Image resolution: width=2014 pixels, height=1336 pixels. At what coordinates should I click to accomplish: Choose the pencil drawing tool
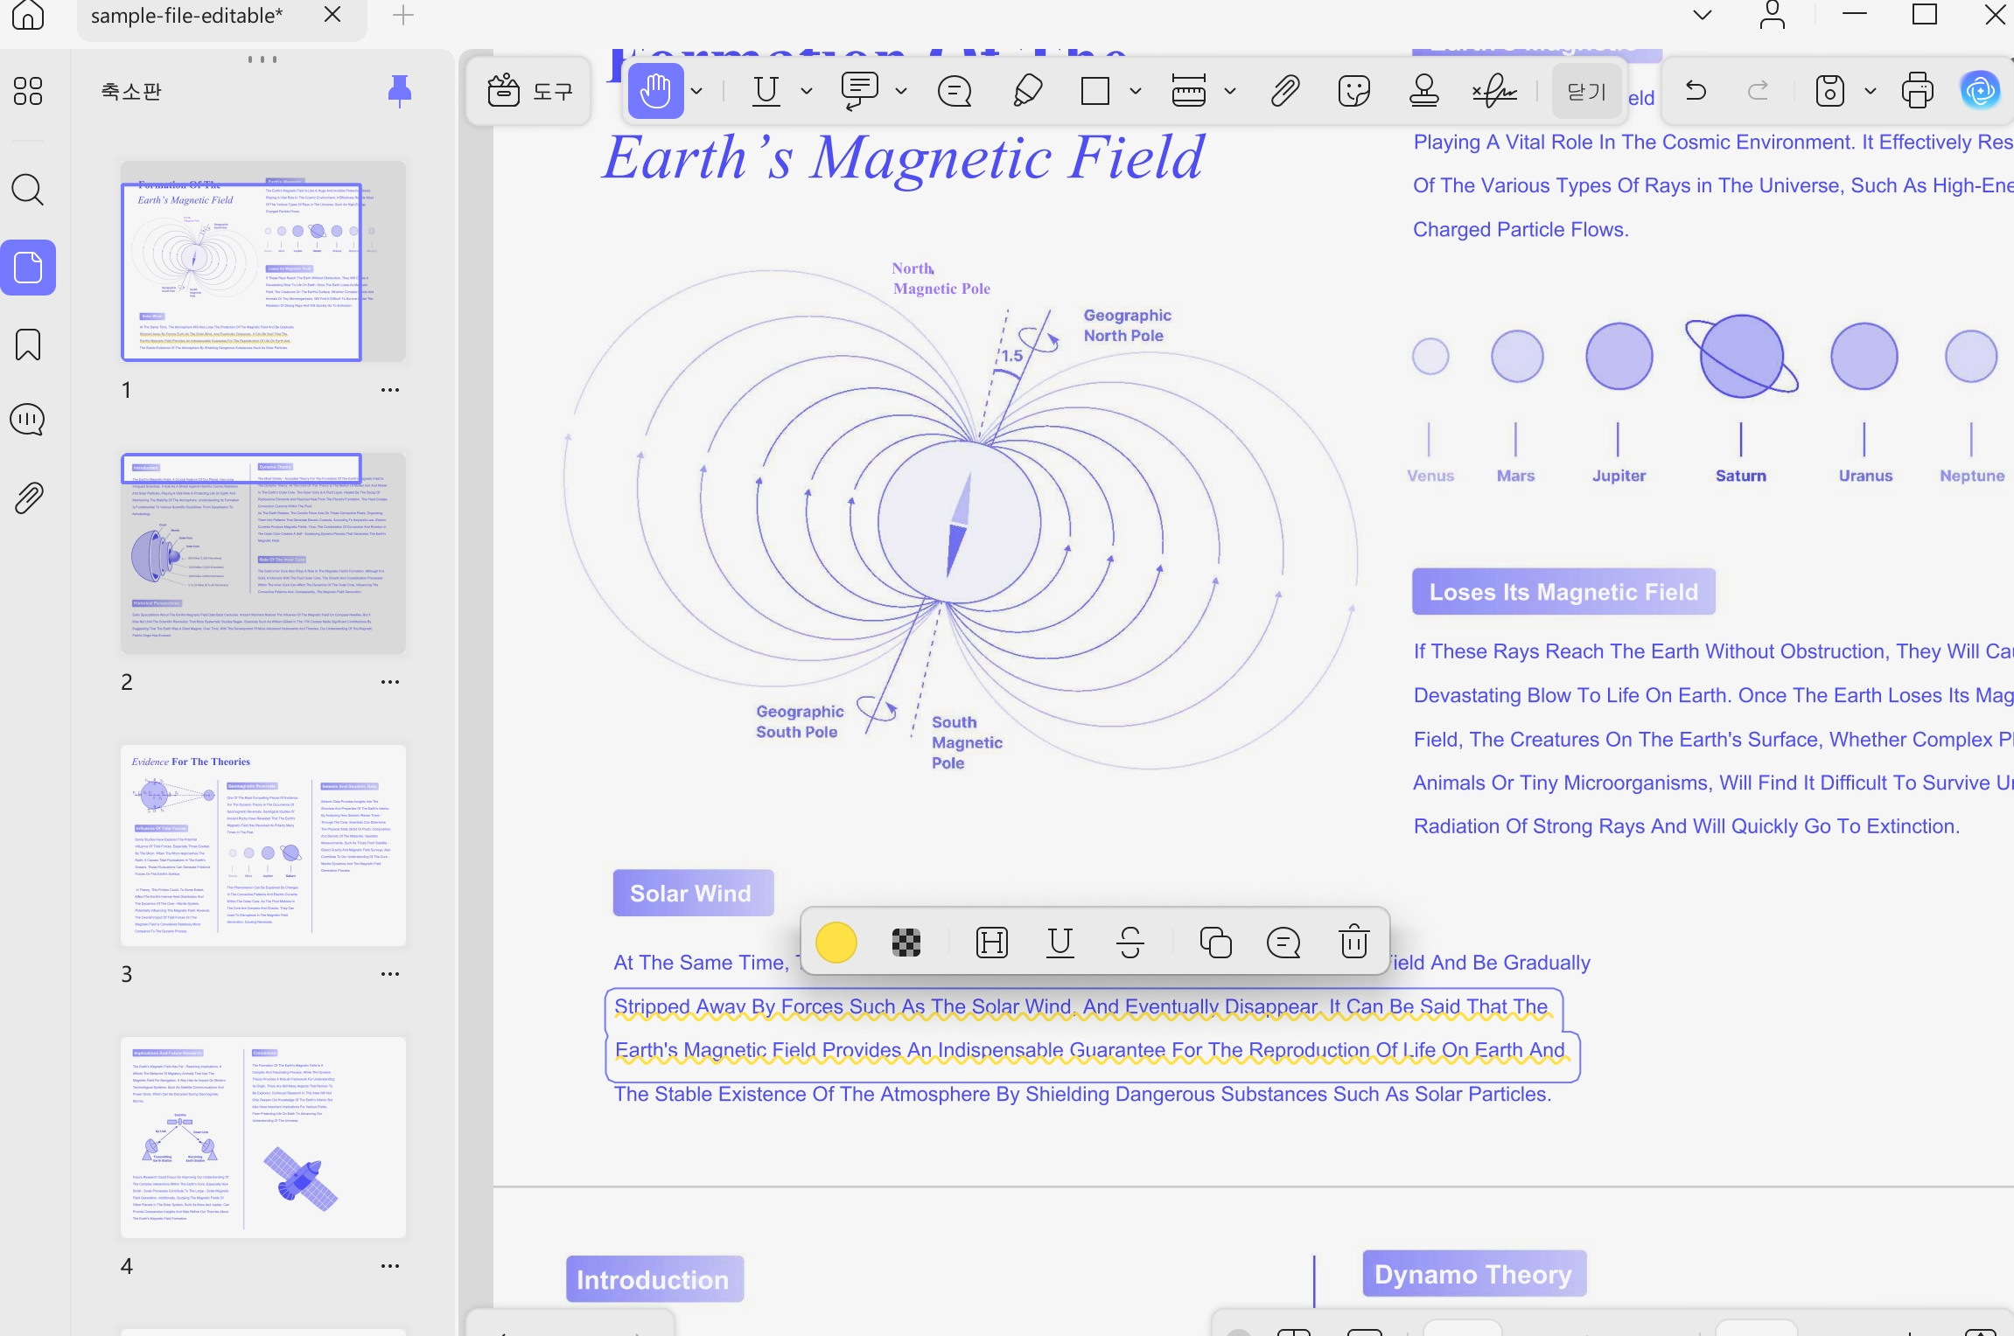click(x=1028, y=91)
